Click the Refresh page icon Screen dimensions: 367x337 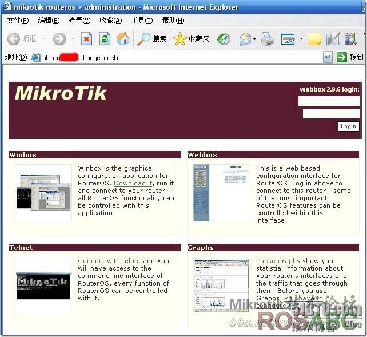(x=105, y=39)
